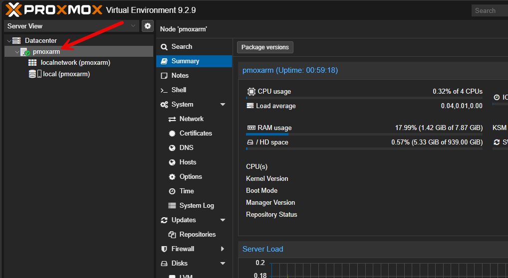The width and height of the screenshot is (508, 278).
Task: Click the Certificates badge icon
Action: (x=172, y=134)
